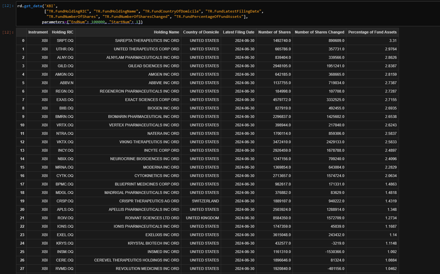Click row index 13 of the dataframe
Image resolution: width=440 pixels, height=274 pixels.
(x=22, y=150)
